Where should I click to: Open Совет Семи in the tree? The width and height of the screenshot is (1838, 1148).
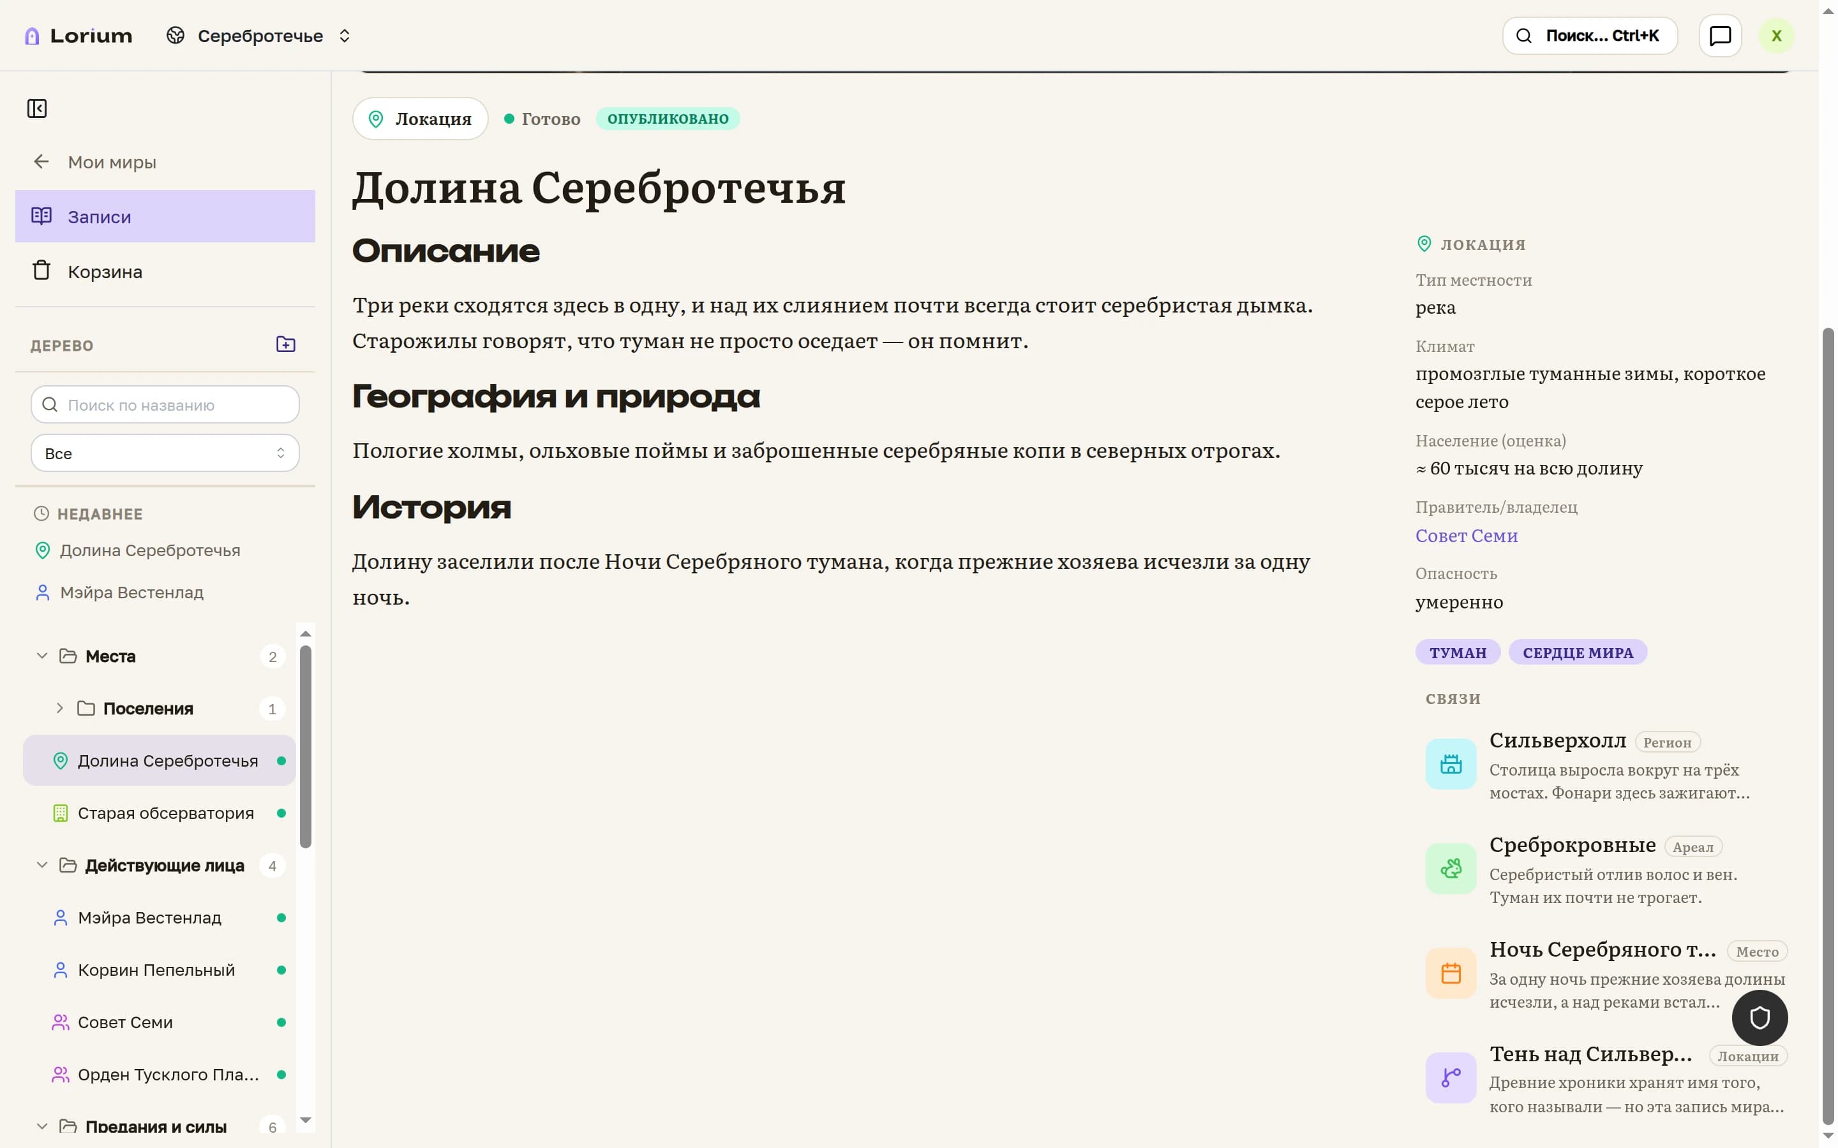tap(159, 1023)
